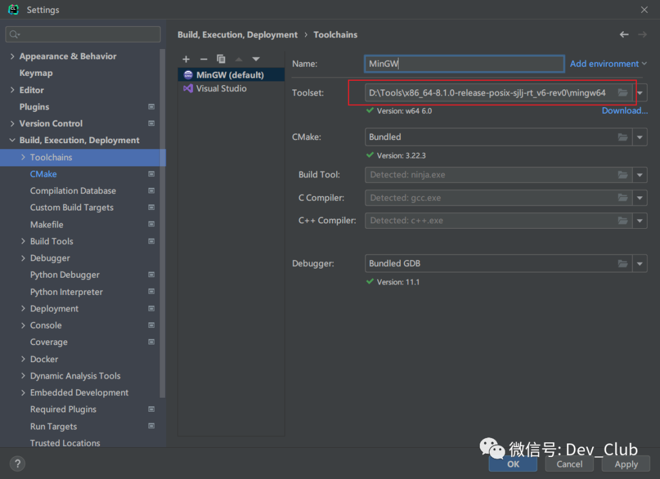Image resolution: width=660 pixels, height=479 pixels.
Task: Click the project-level icon next to Version Control
Action: coord(152,124)
